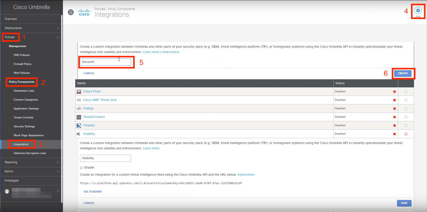Screen dimensions: 427x212
Task: Click the sidebar scrollbar
Action: pos(62,109)
